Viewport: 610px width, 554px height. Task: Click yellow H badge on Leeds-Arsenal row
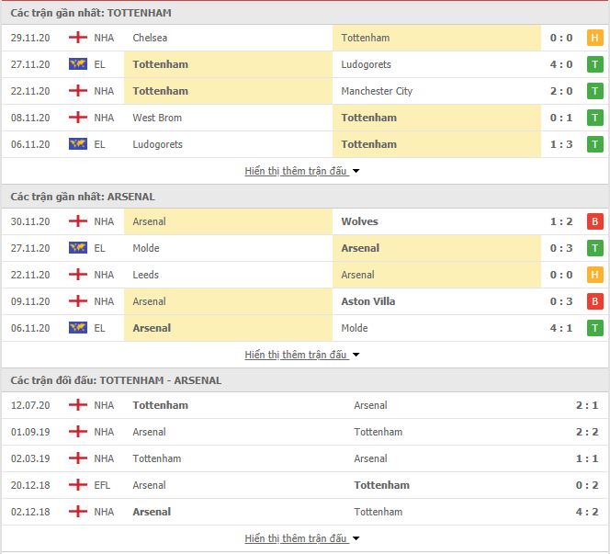pyautogui.click(x=594, y=275)
